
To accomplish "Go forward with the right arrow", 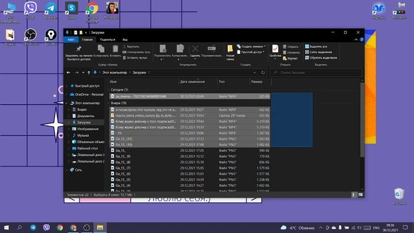I will [76, 72].
